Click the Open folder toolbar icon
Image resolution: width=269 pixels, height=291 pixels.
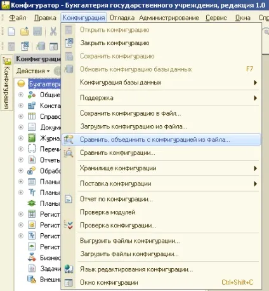click(x=25, y=32)
